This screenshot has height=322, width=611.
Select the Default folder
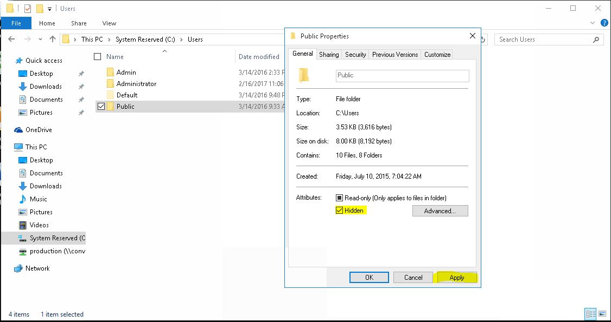pos(127,95)
